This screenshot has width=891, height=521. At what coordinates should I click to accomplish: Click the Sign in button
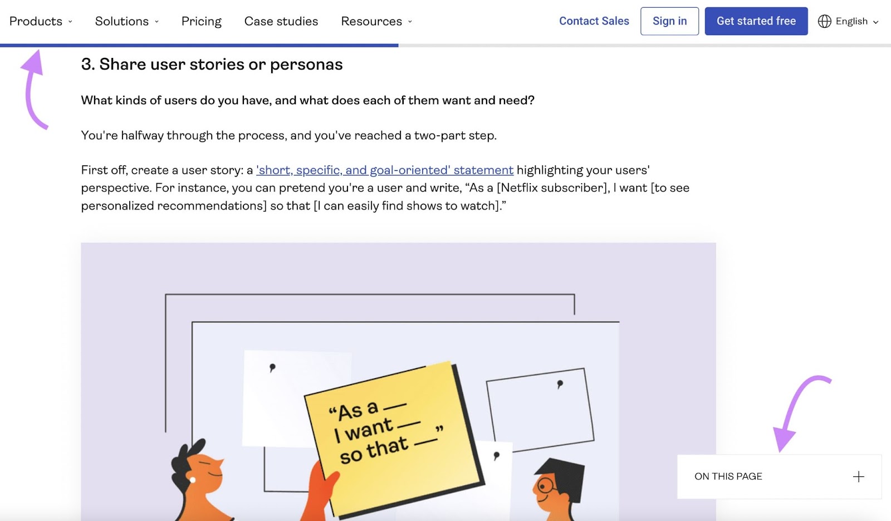(669, 21)
